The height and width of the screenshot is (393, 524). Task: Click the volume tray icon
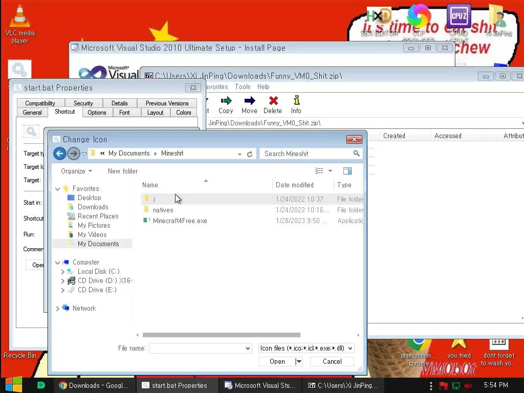[x=469, y=386]
